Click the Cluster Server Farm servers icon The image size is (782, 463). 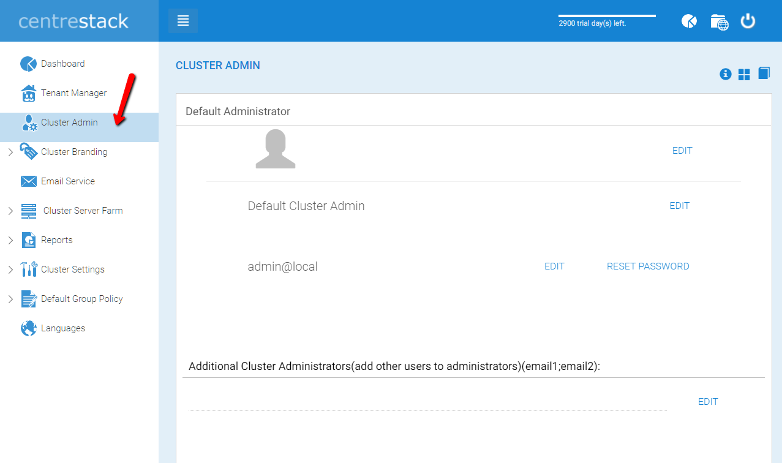coord(29,211)
